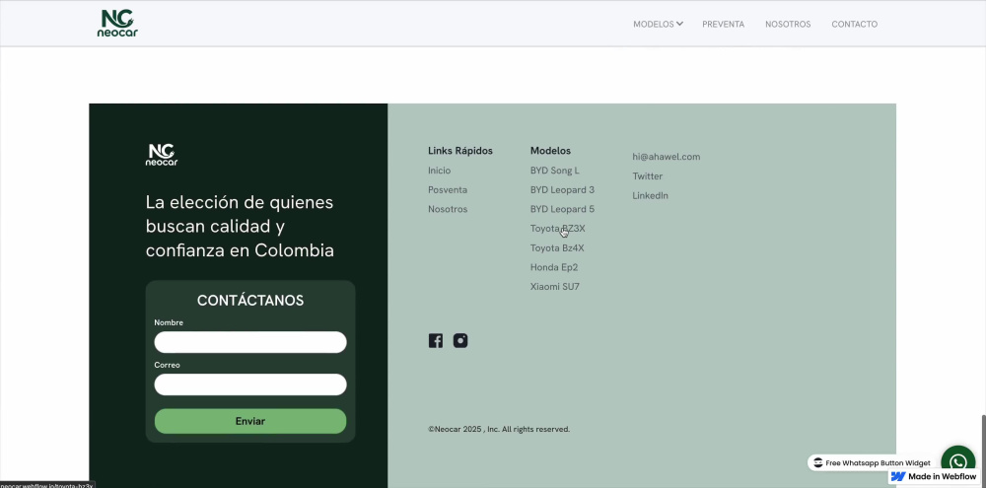Focus the Correo input field
Image resolution: width=986 pixels, height=488 pixels.
[250, 384]
